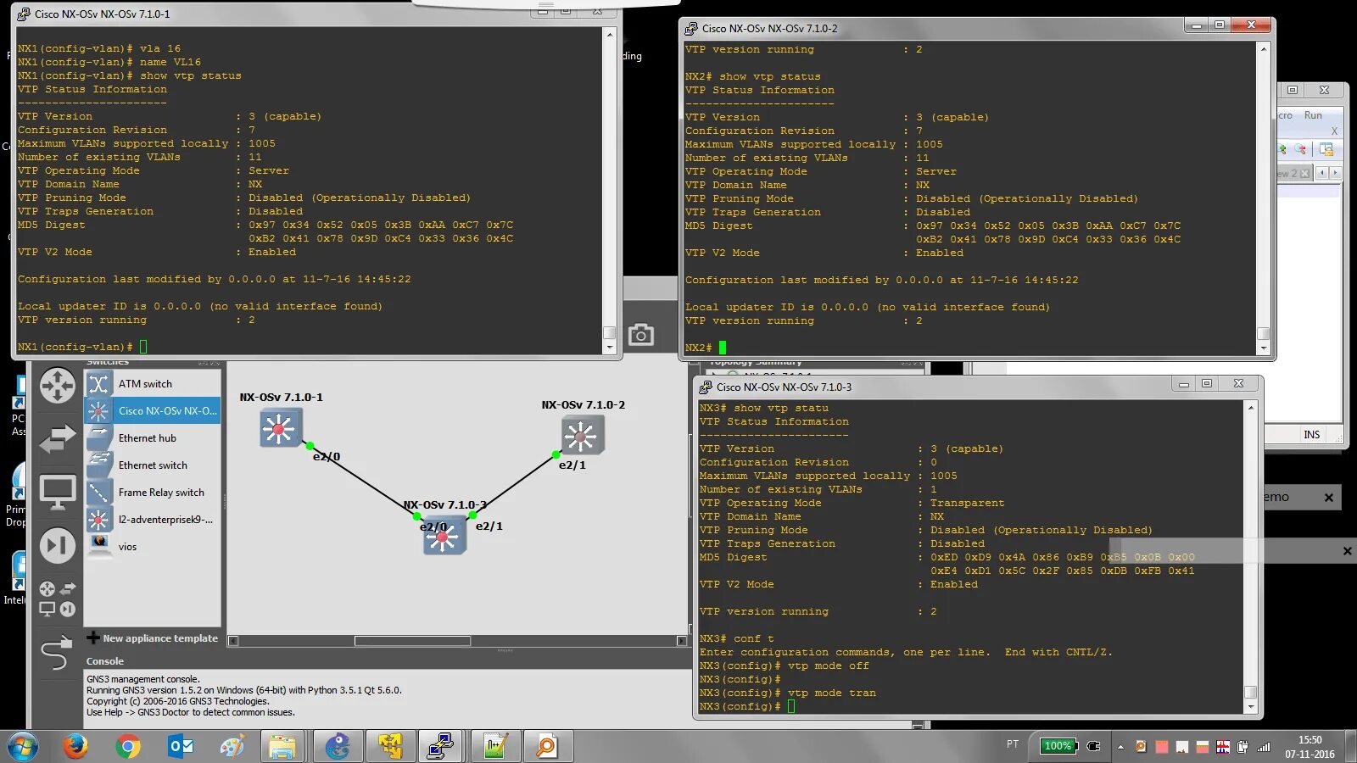Screen dimensions: 1357x763
Task: Open Outlook from taskbar
Action: click(x=181, y=747)
